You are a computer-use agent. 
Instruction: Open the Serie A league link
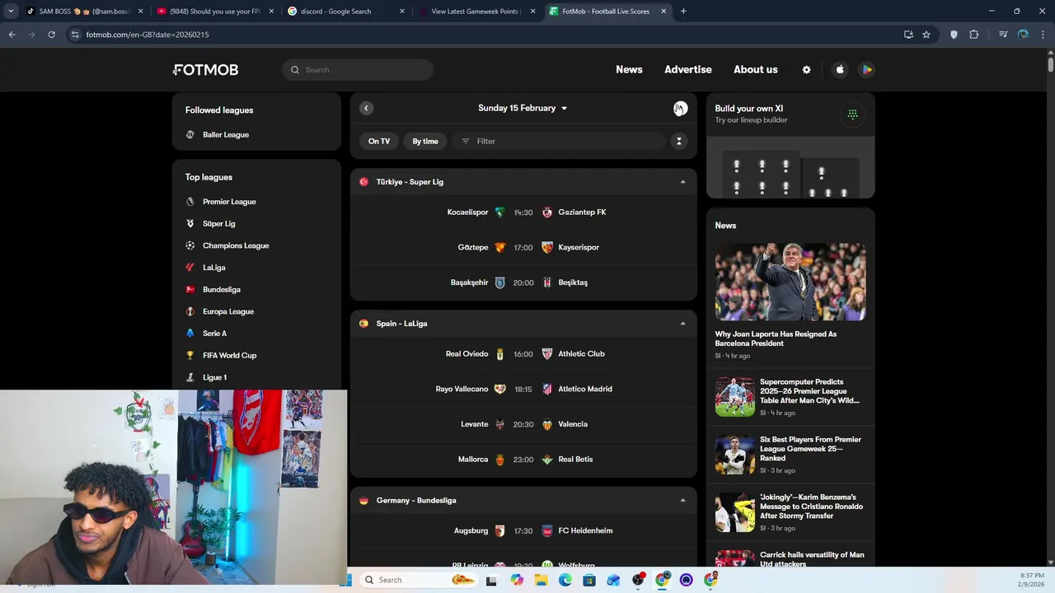(x=214, y=334)
